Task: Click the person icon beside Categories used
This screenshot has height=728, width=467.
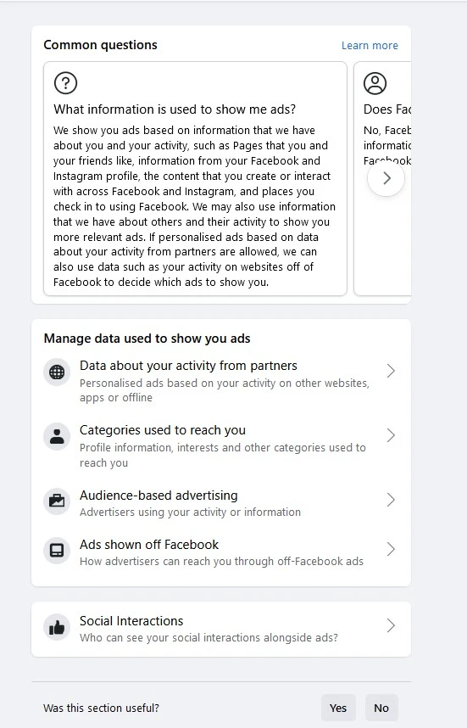Action: [57, 436]
